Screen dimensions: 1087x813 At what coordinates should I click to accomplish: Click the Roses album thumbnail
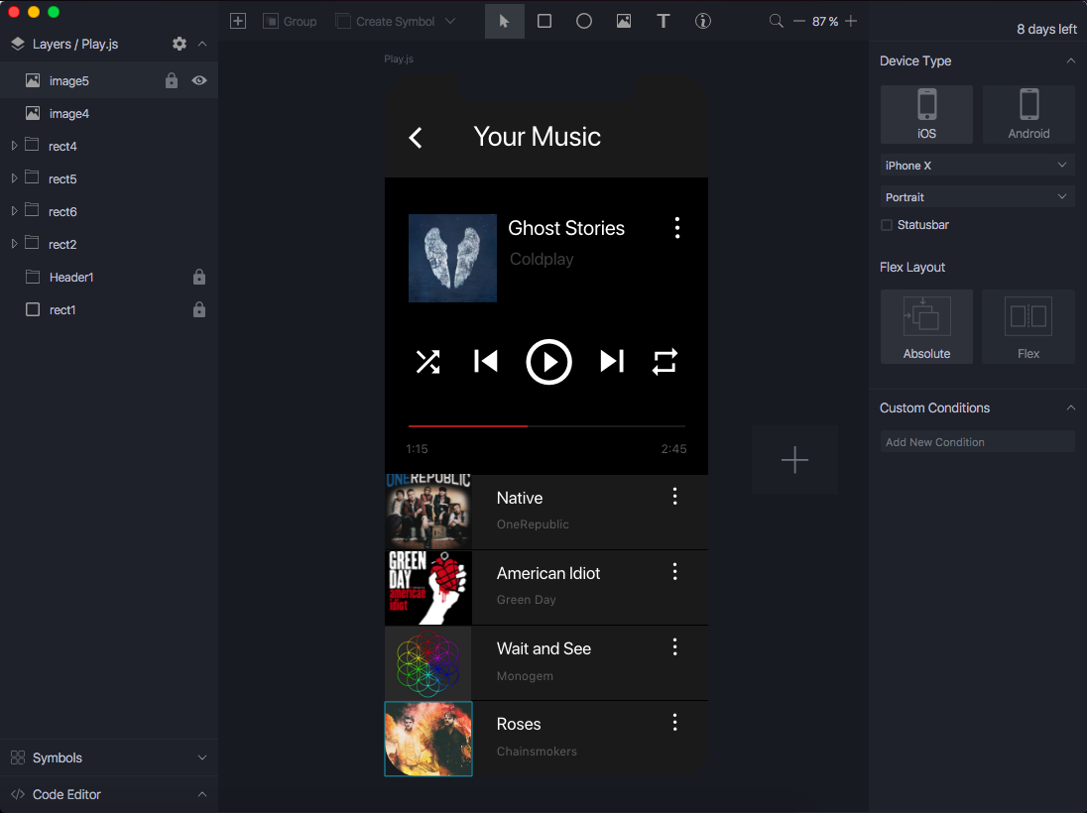[428, 739]
